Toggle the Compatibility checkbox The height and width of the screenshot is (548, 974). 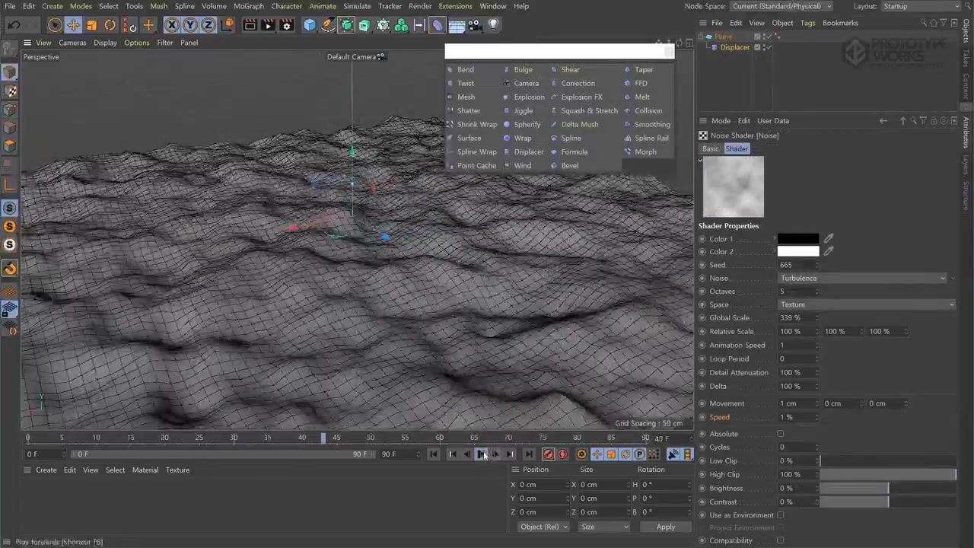coord(781,540)
